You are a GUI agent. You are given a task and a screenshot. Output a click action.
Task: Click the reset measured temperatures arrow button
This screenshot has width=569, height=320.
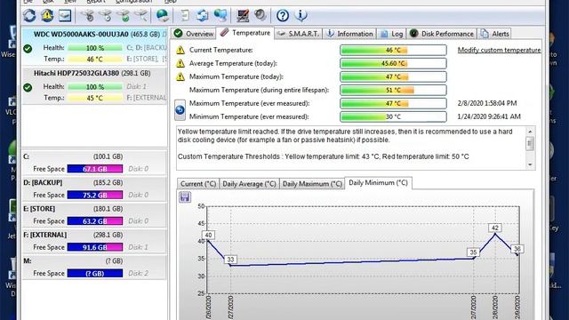180,110
